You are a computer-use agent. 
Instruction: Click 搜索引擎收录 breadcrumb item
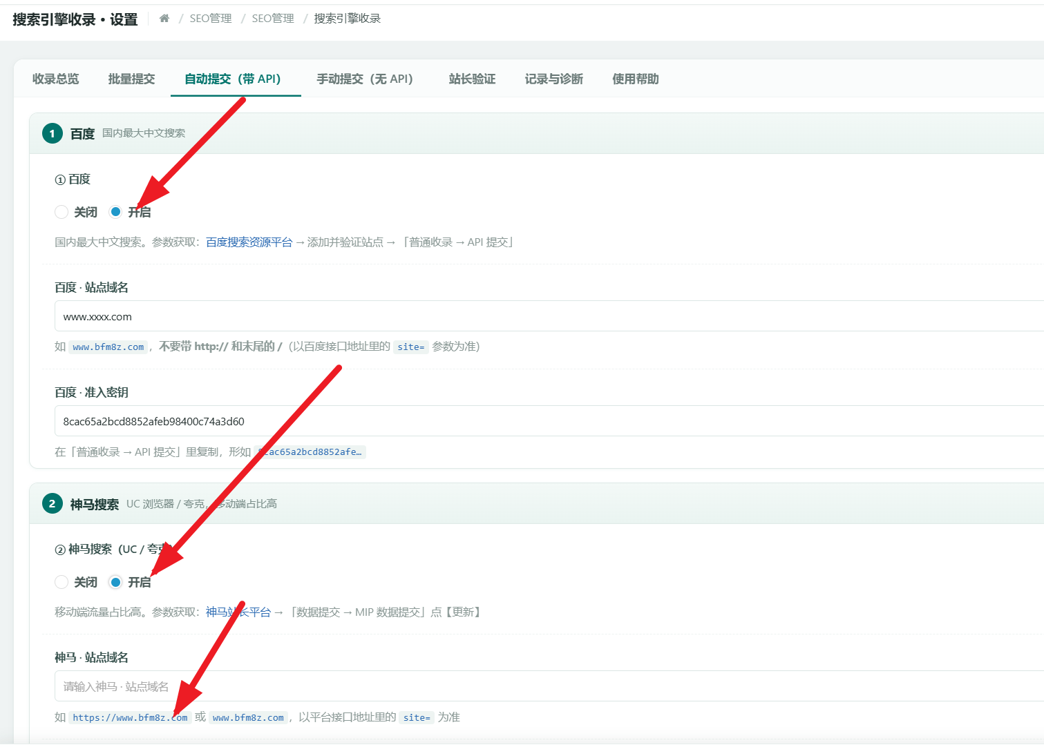click(x=348, y=19)
